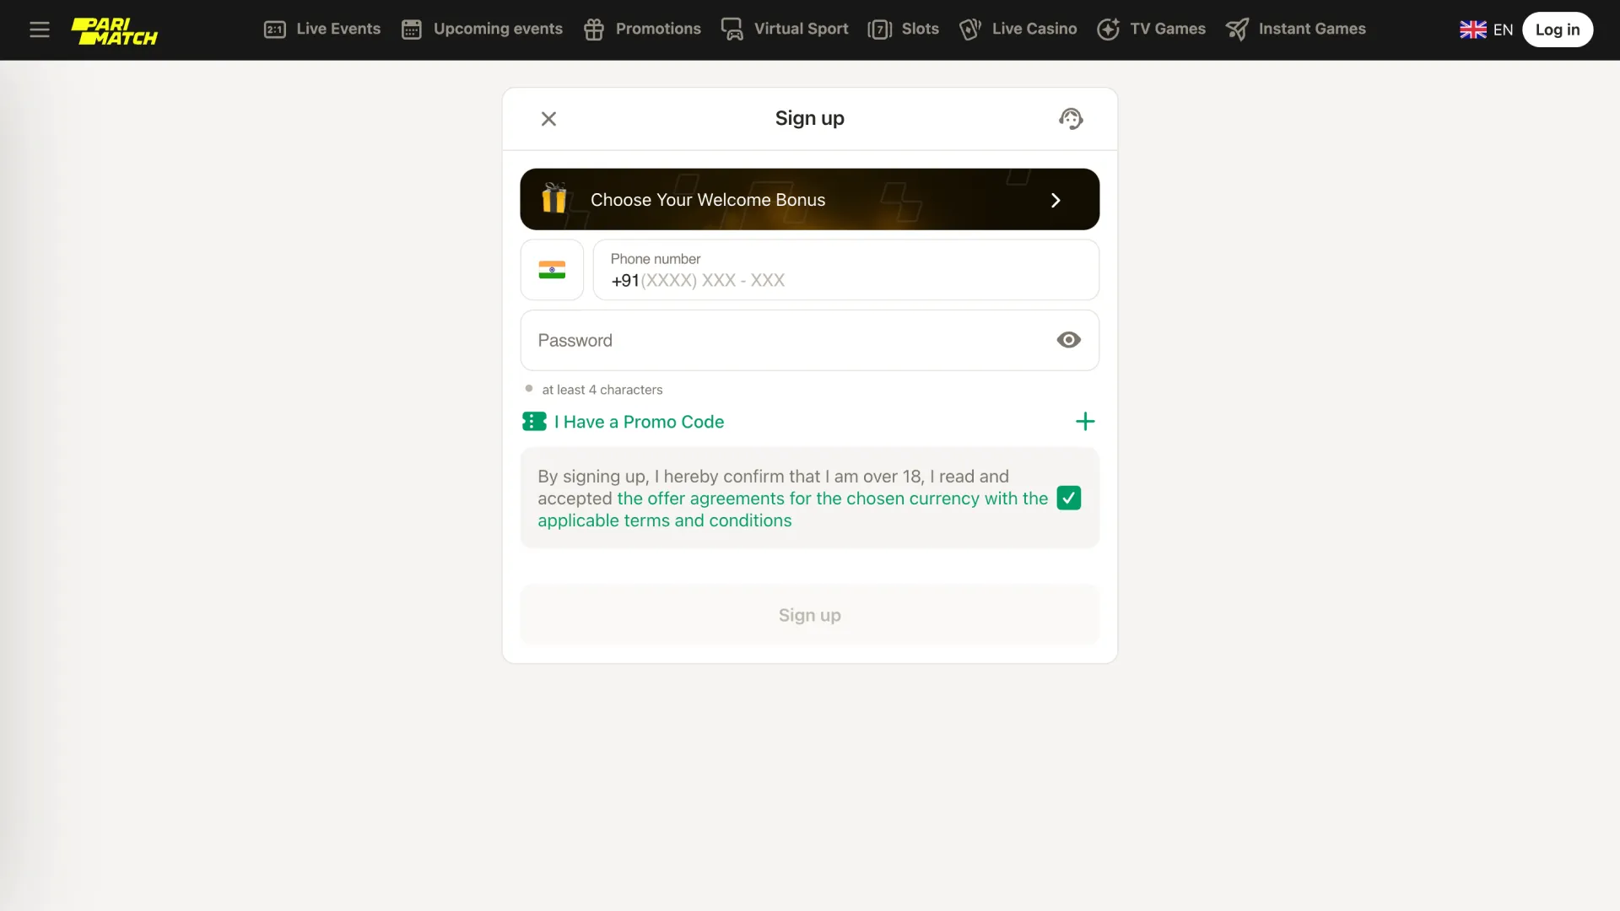Toggle the hamburger menu icon
Screen dimensions: 1620x911
(40, 29)
